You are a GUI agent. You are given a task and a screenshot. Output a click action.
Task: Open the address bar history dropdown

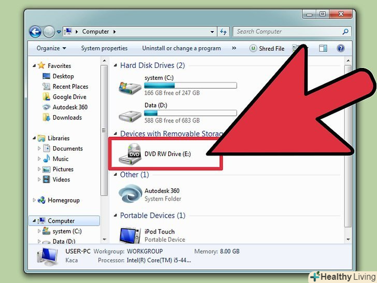pyautogui.click(x=212, y=32)
